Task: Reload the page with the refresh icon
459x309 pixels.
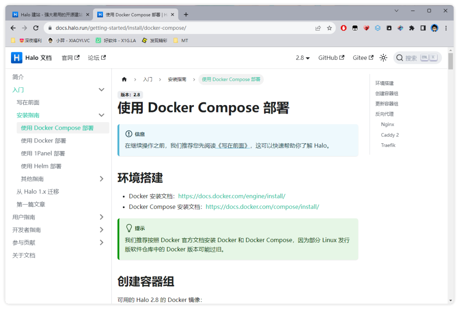Action: [x=36, y=28]
